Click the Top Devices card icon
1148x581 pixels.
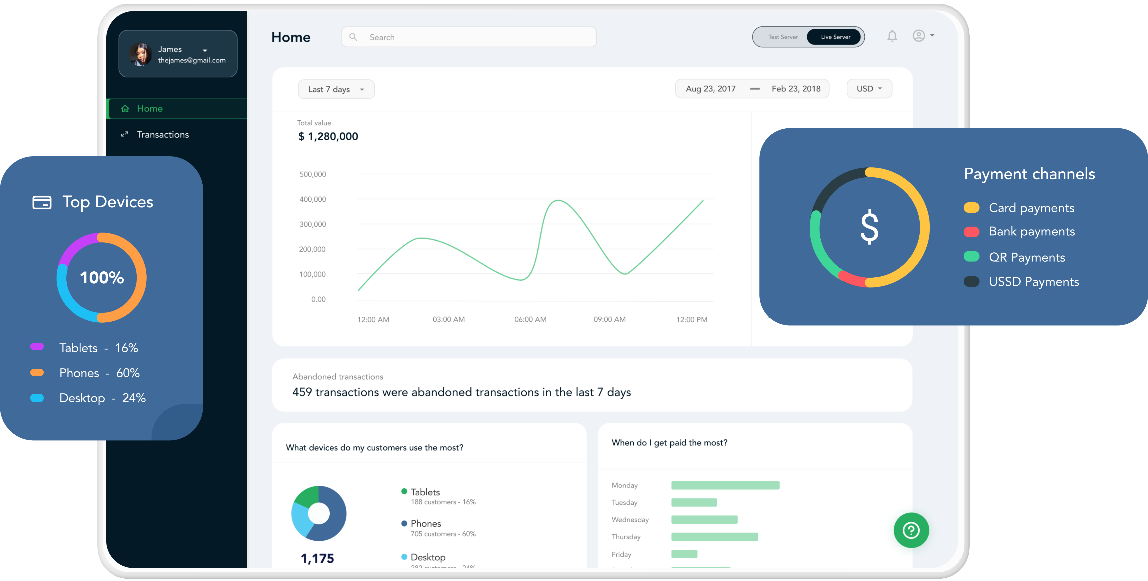click(41, 202)
